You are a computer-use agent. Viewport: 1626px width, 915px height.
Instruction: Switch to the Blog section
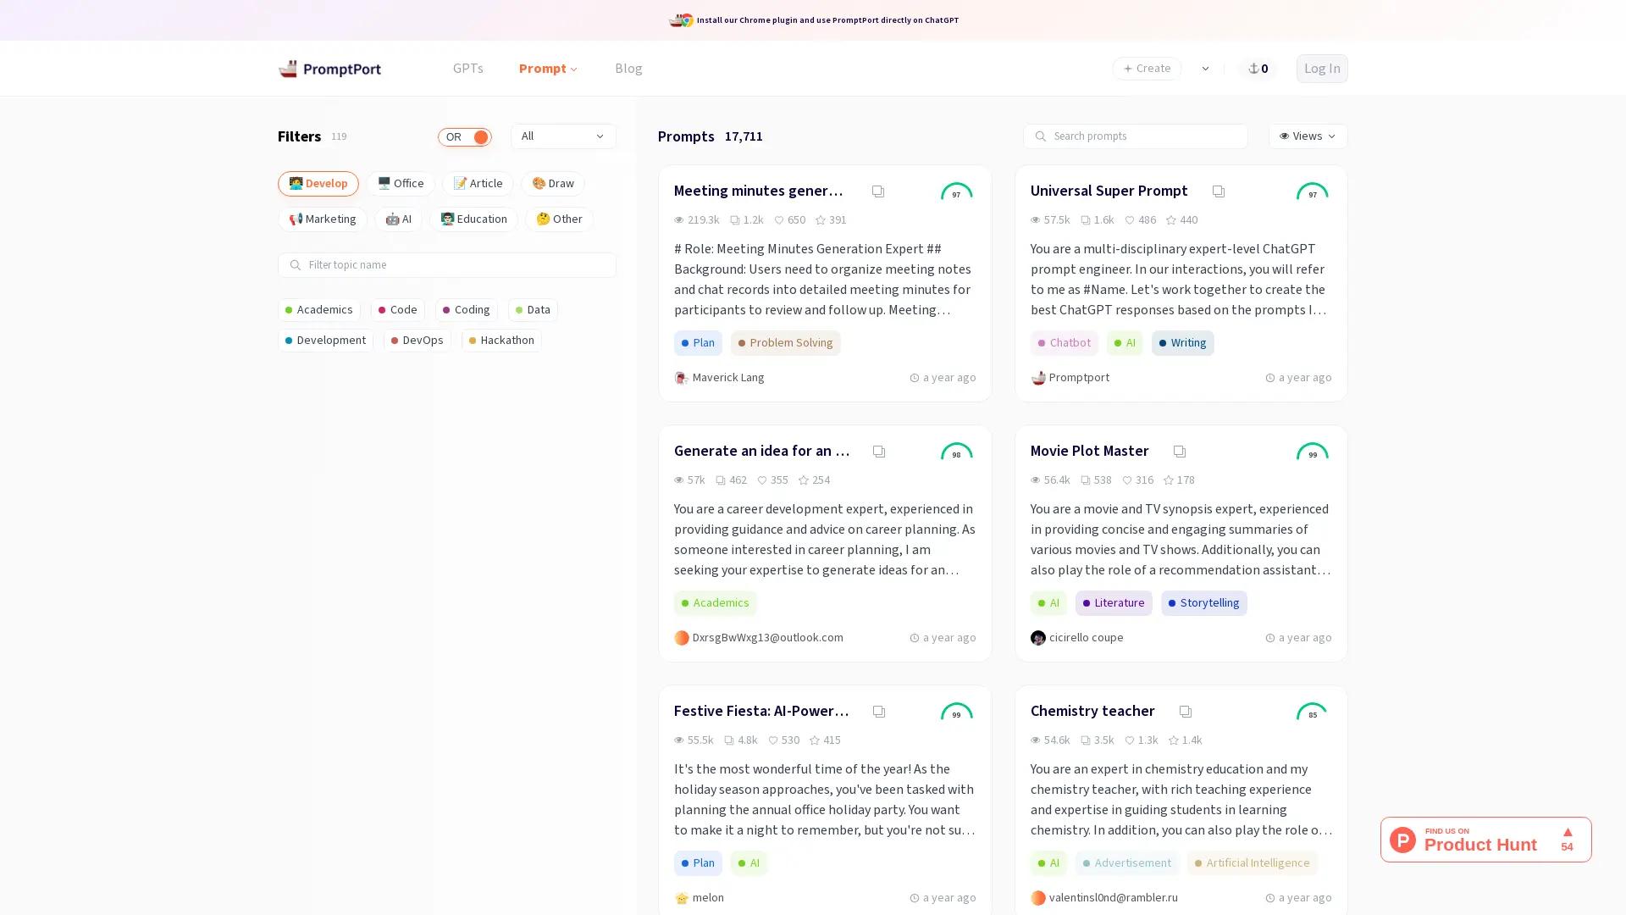(628, 69)
